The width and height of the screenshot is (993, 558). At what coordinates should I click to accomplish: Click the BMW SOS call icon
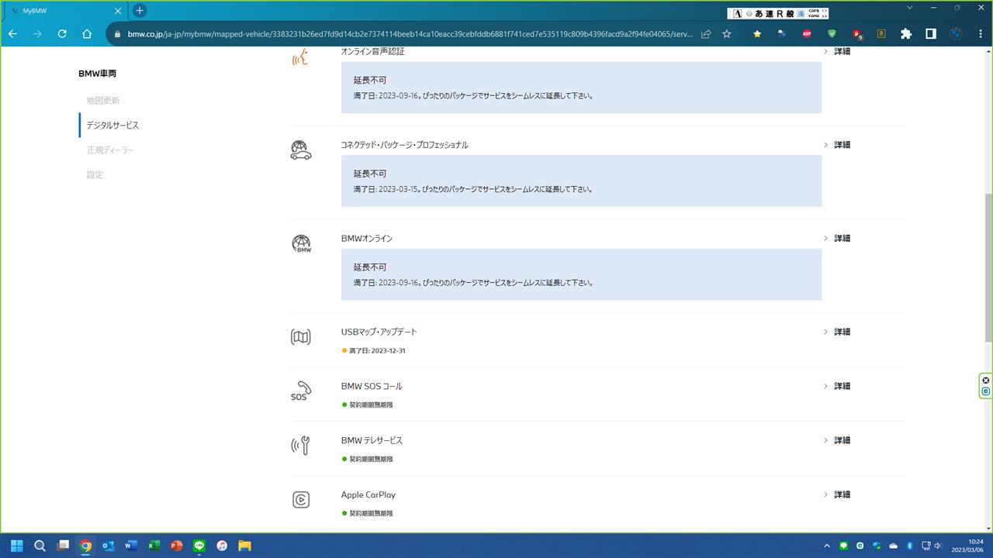301,391
